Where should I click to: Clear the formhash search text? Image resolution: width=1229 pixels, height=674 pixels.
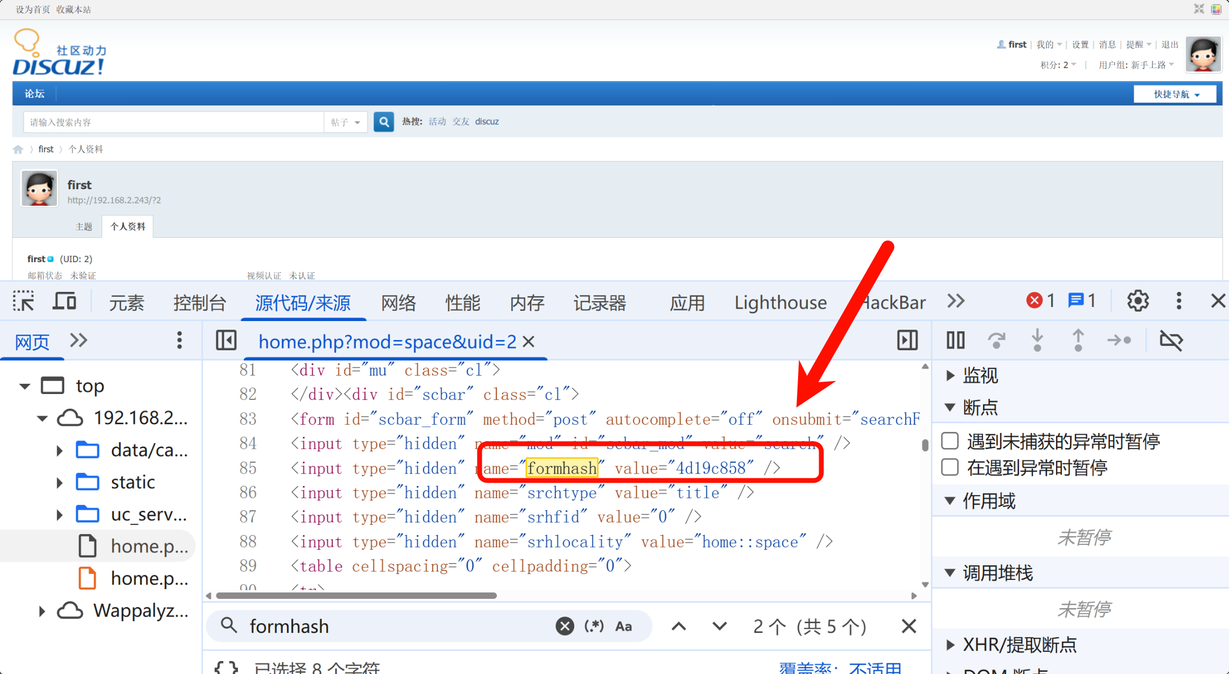pos(564,626)
